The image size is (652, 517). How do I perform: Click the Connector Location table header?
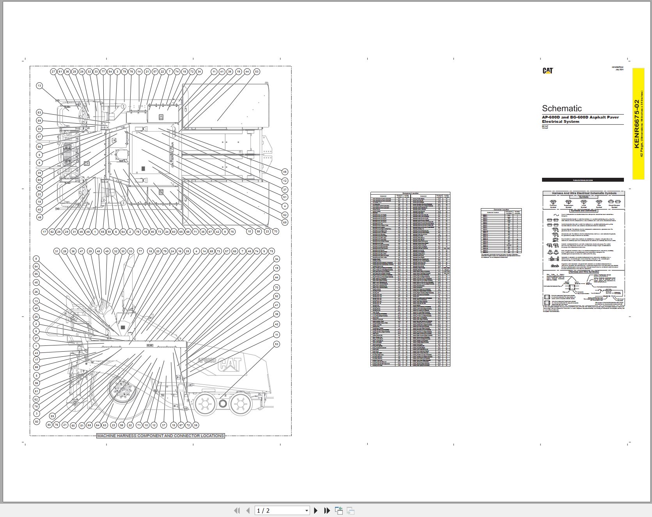pos(501,209)
